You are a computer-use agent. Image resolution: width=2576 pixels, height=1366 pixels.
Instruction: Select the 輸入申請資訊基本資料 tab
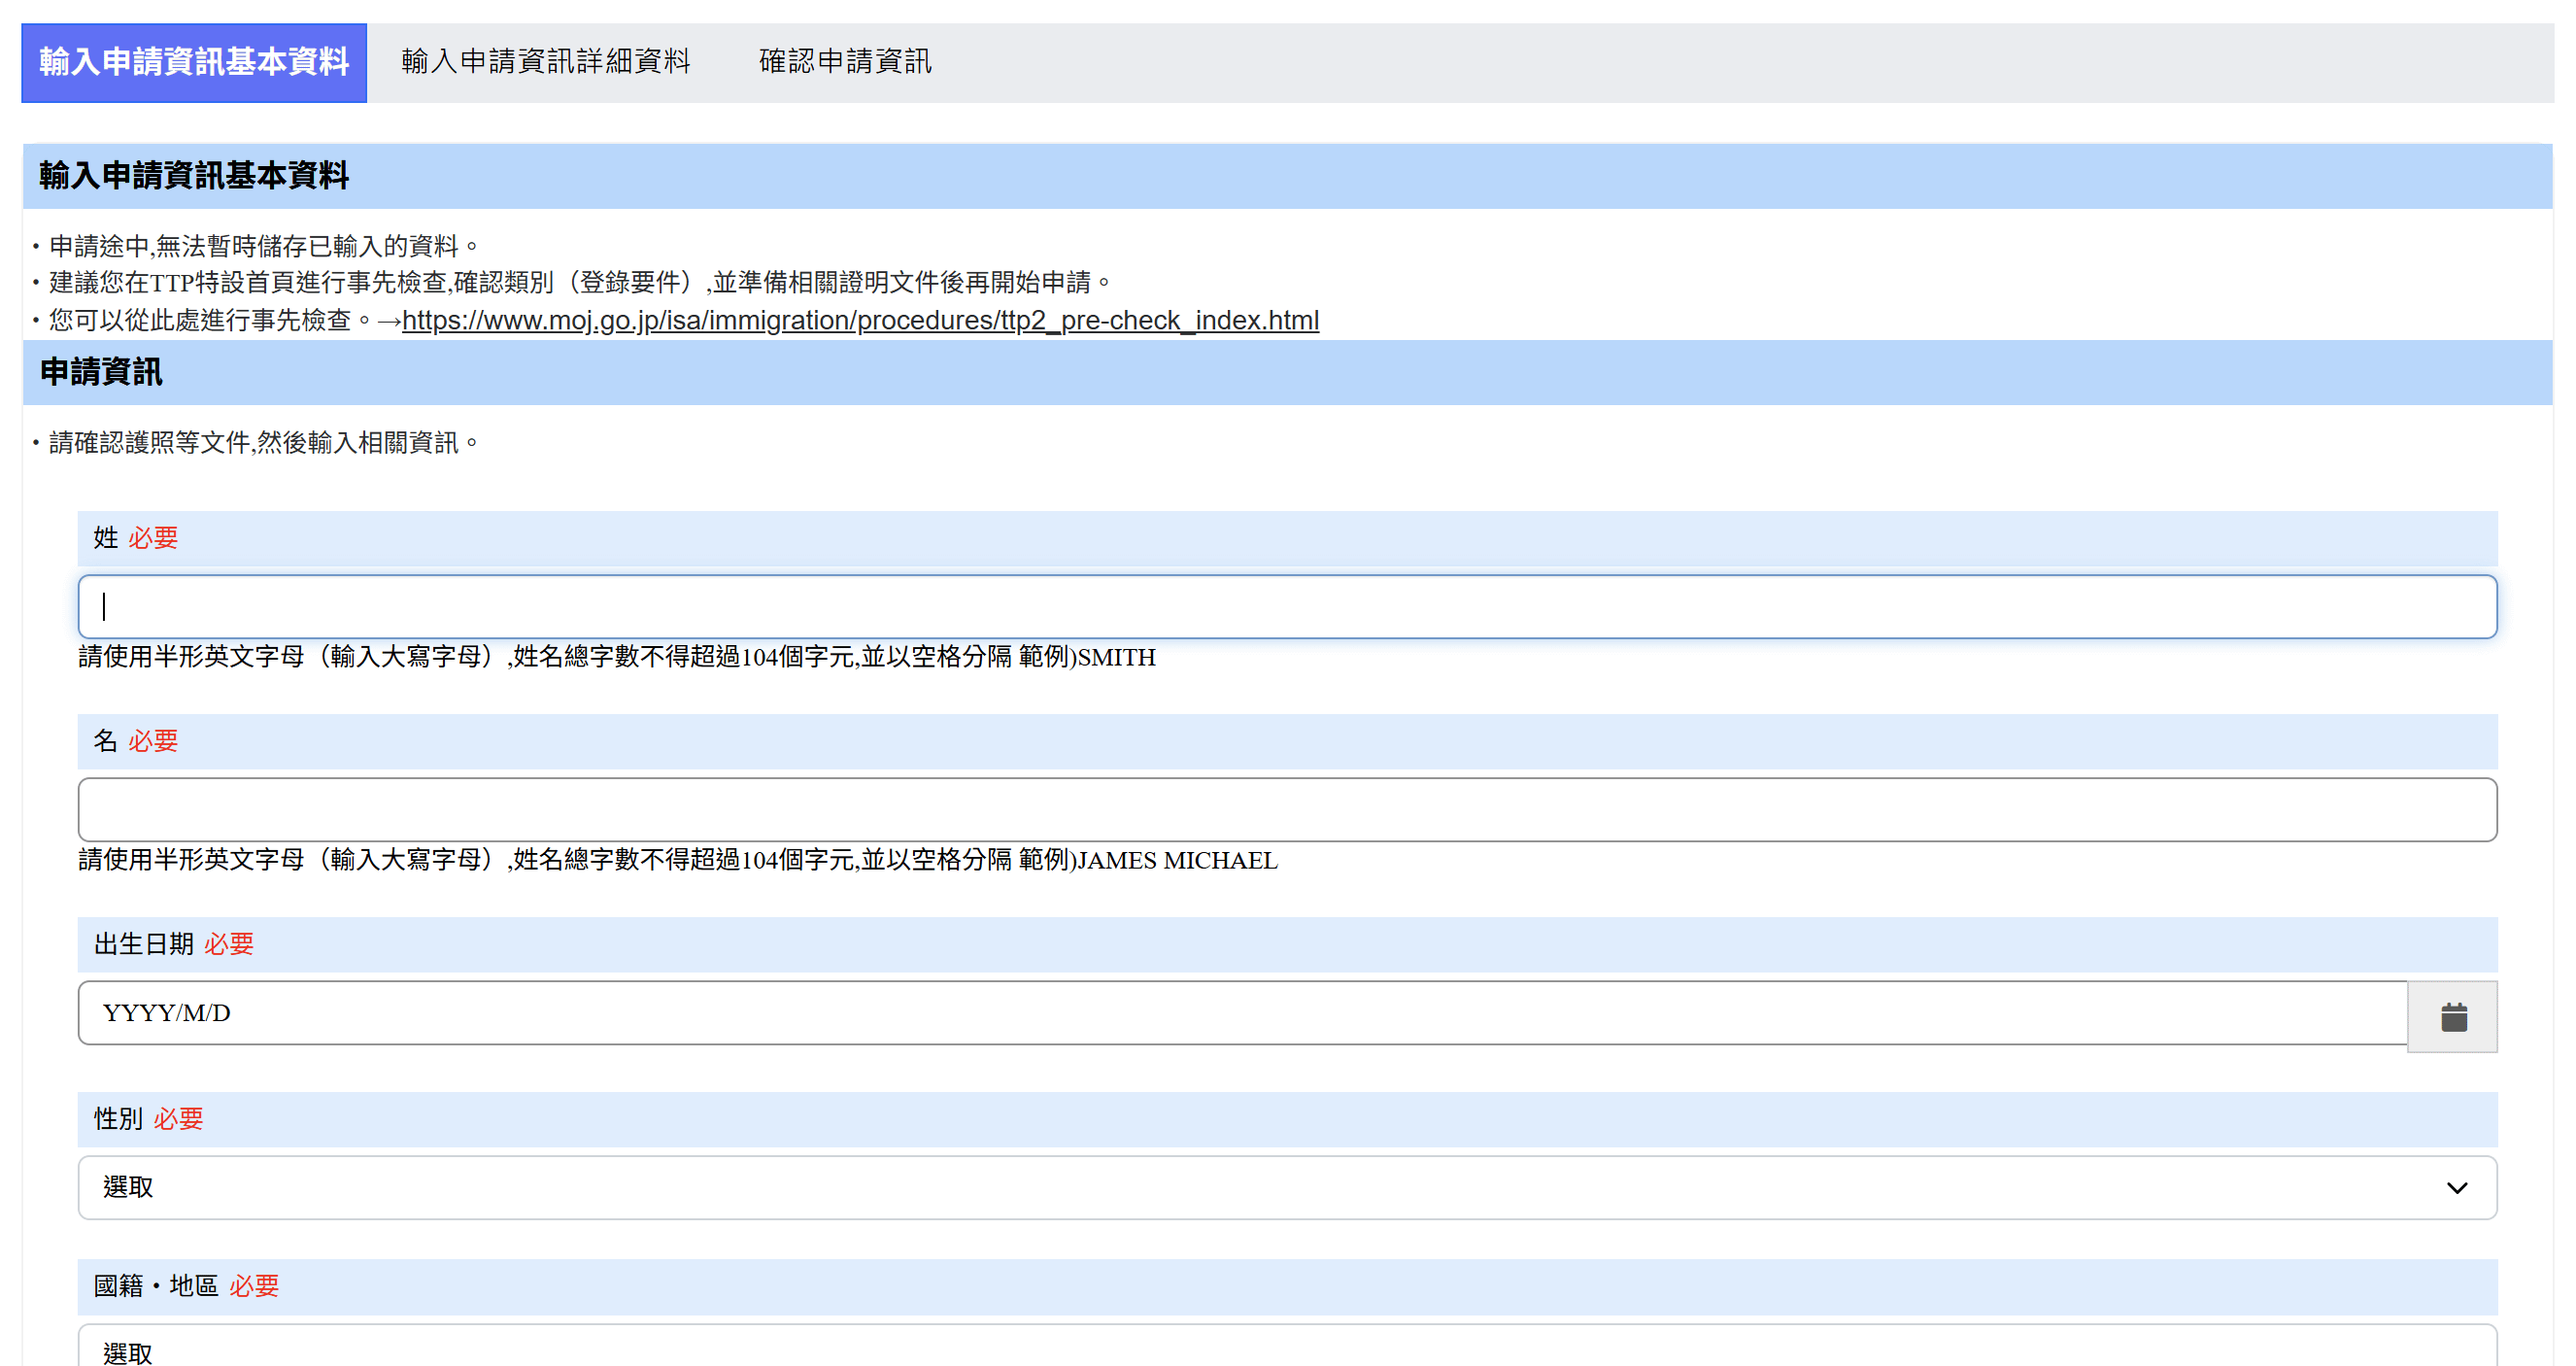(x=194, y=62)
